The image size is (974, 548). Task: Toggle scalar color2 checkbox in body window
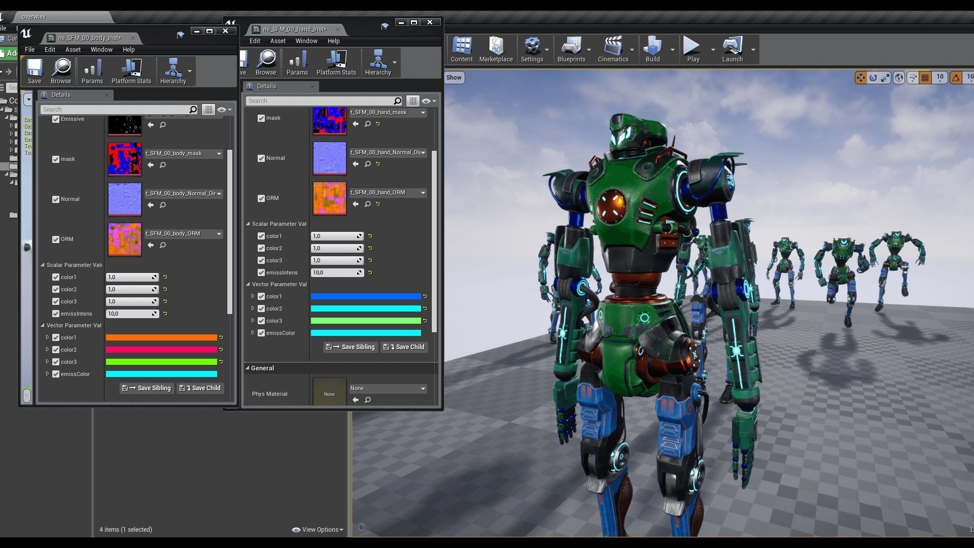coord(56,290)
